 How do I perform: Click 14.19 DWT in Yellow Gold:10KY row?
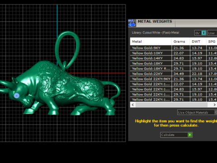pos(197,53)
